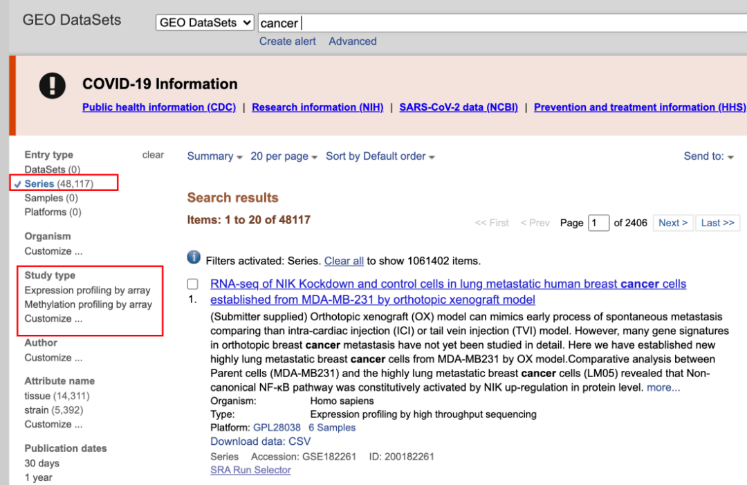Click the Homo sapiens organism value
Image resolution: width=747 pixels, height=485 pixels.
tap(342, 401)
